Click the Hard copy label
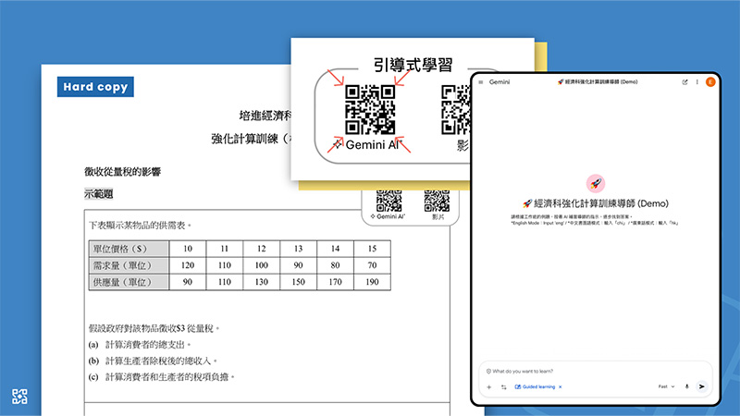The image size is (740, 416). [x=95, y=87]
